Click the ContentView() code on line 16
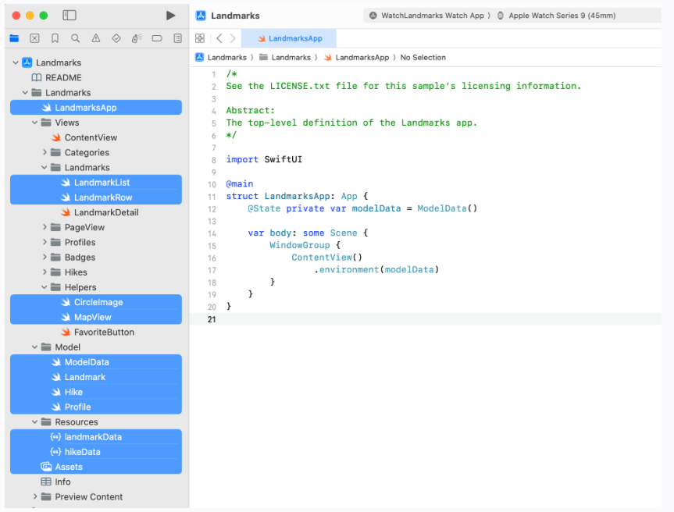This screenshot has height=512, width=674. point(326,258)
